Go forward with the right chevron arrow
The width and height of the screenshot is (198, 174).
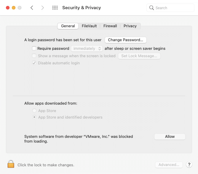pos(43,8)
